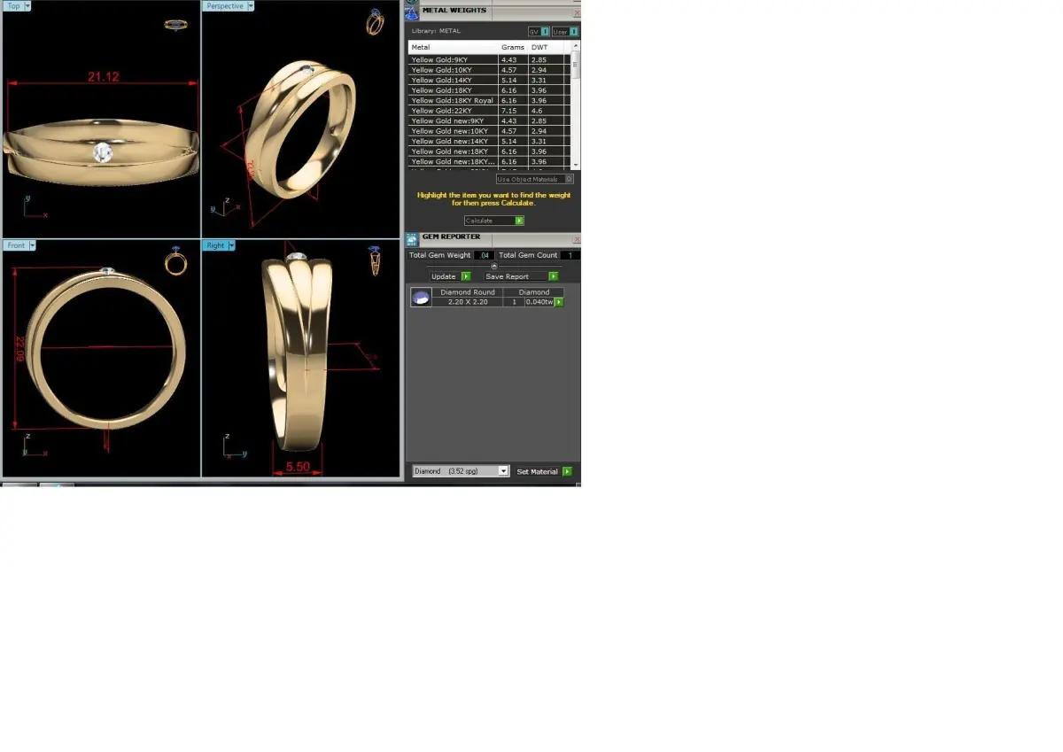The image size is (1063, 752).
Task: Click the green arrow next to Update
Action: (466, 276)
